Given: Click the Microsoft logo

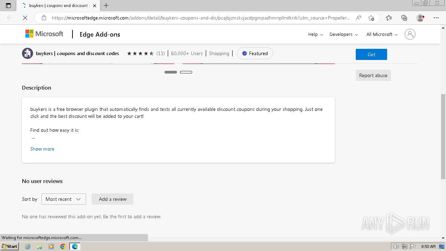Looking at the screenshot, I should tap(44, 34).
